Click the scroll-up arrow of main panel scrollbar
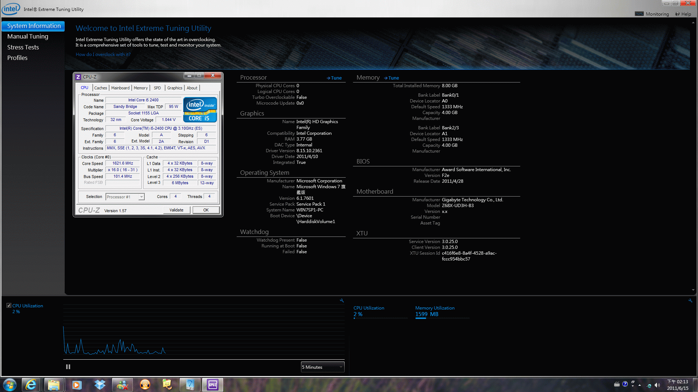Viewport: 698px width, 392px height. pyautogui.click(x=693, y=23)
